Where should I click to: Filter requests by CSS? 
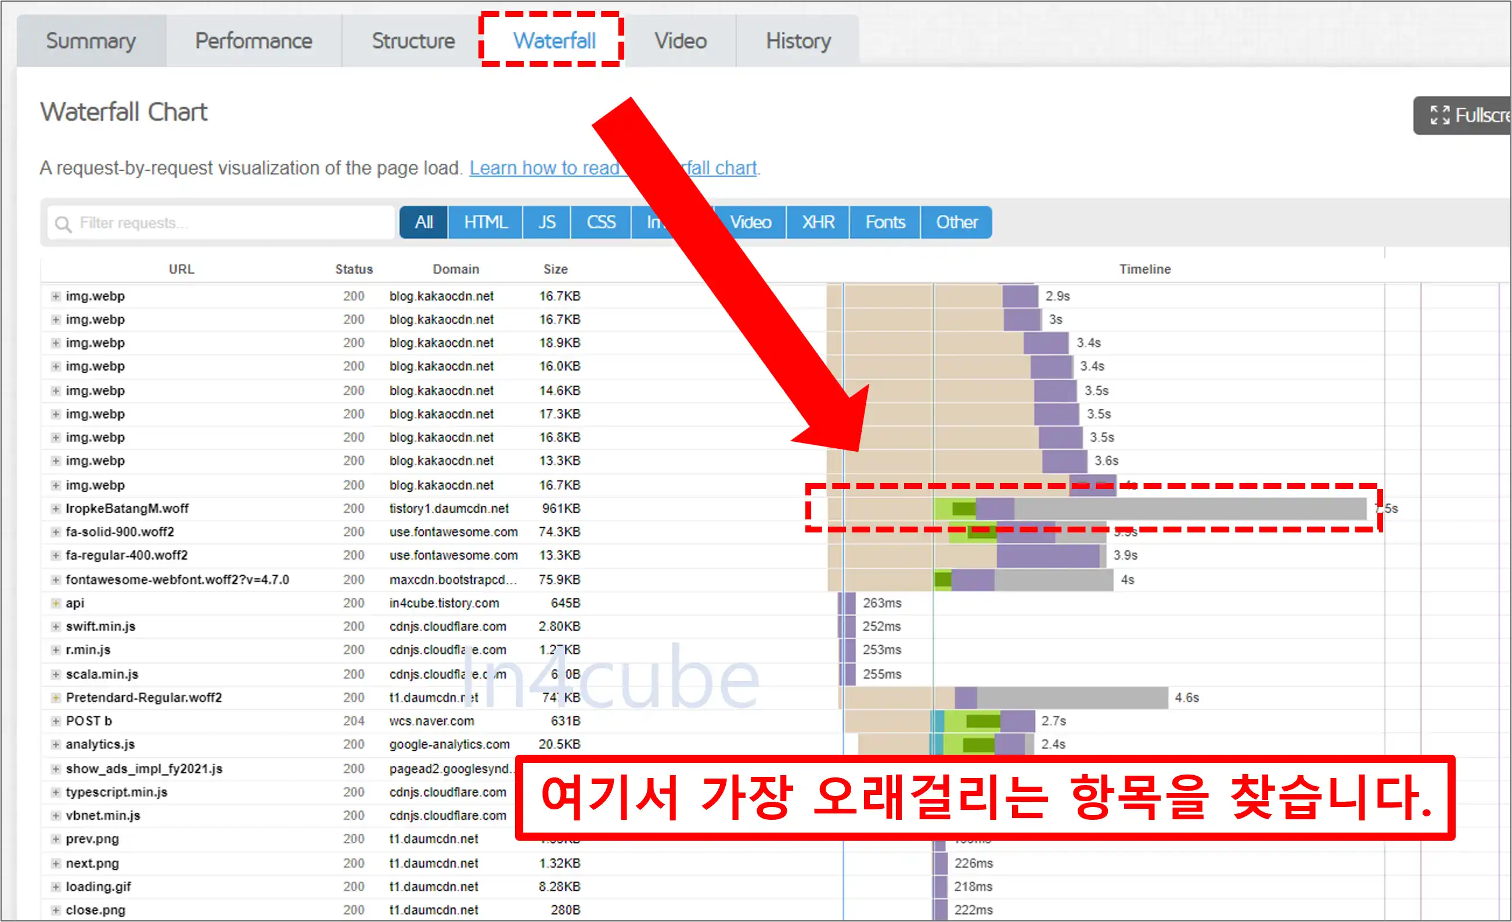601,222
